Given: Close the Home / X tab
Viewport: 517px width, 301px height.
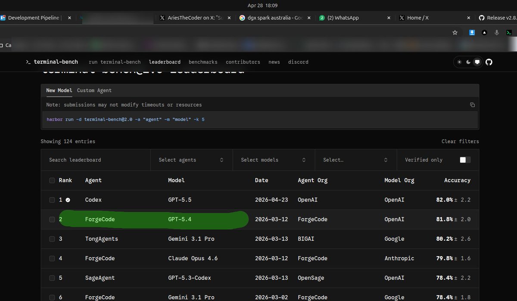Looking at the screenshot, I should [x=469, y=18].
